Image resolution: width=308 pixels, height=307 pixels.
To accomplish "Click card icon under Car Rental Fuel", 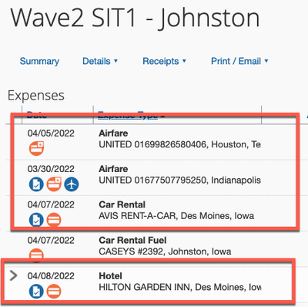I will pyautogui.click(x=36, y=255).
